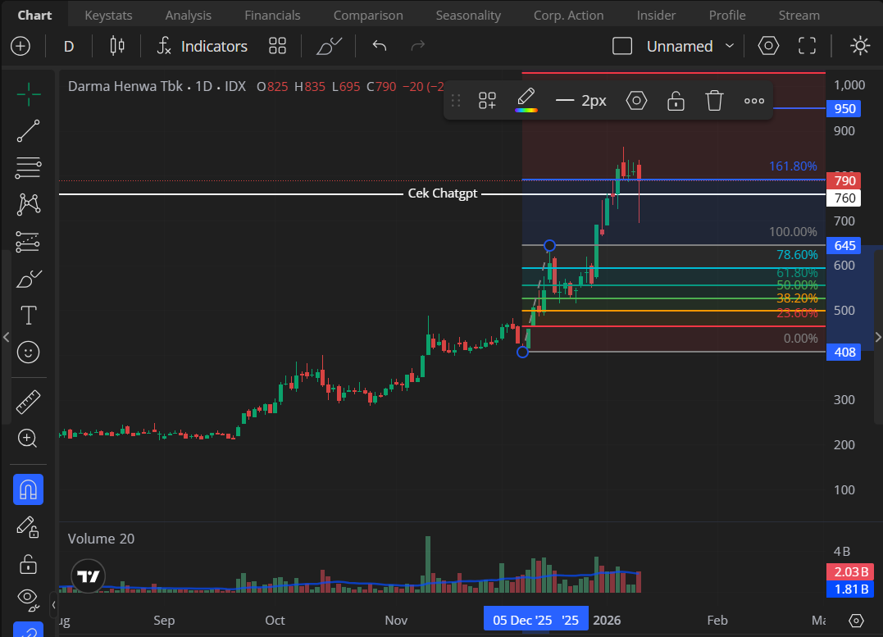Redo the chart action
Screen dimensions: 883x637
pos(418,46)
